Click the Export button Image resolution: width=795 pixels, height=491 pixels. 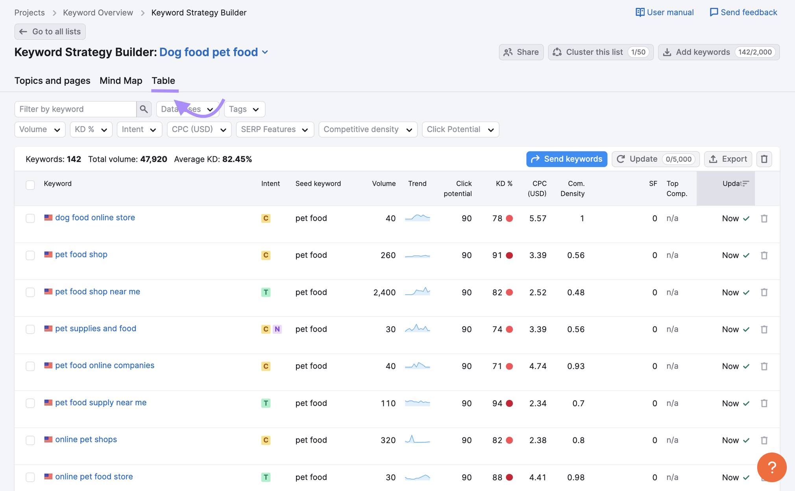click(x=728, y=159)
